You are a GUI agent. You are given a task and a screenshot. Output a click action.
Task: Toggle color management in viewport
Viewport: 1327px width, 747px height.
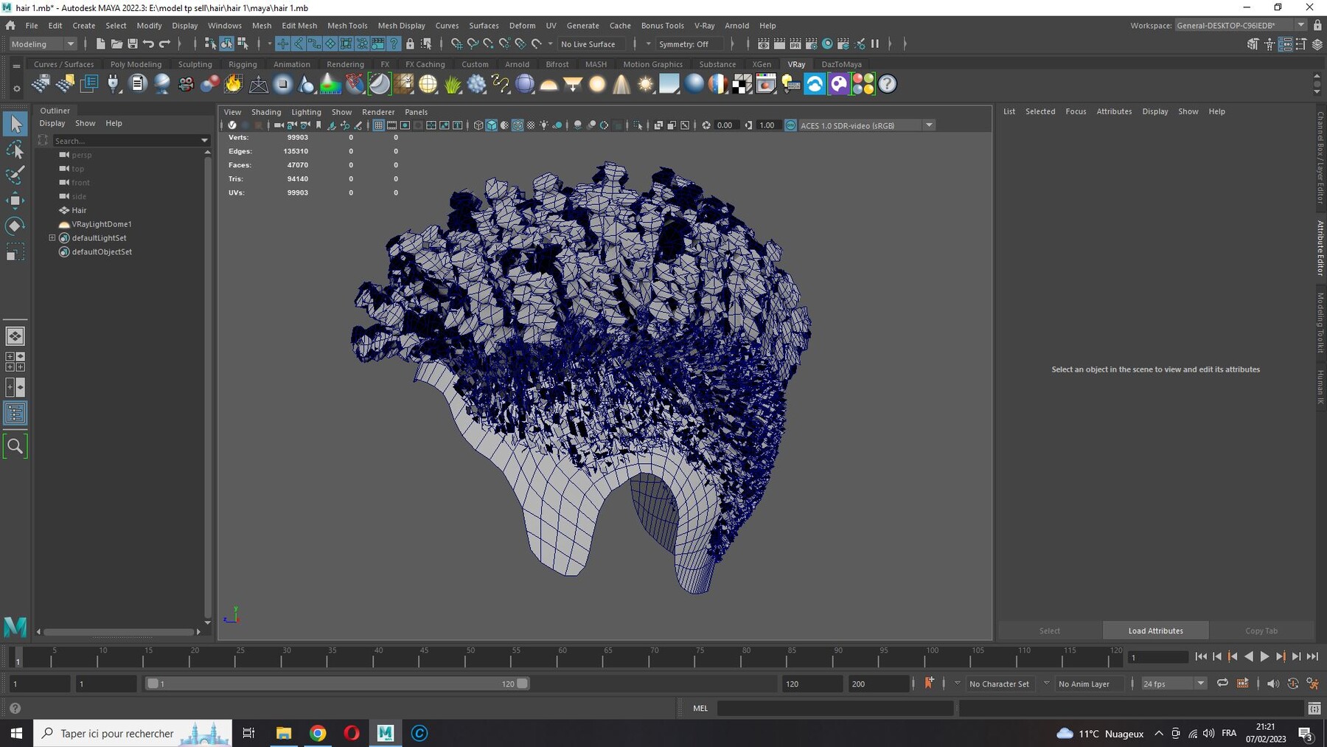790,125
